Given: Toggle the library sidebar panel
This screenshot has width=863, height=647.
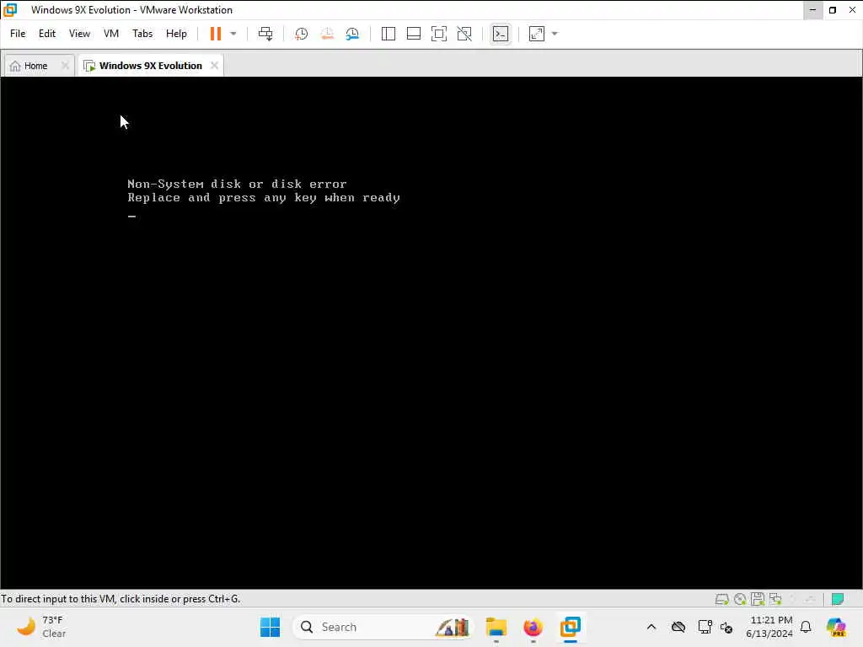Looking at the screenshot, I should point(388,34).
